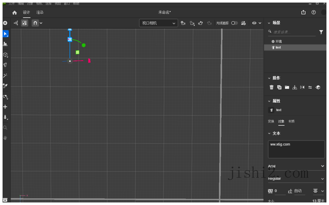Collapse the 文本 section

click(269, 133)
